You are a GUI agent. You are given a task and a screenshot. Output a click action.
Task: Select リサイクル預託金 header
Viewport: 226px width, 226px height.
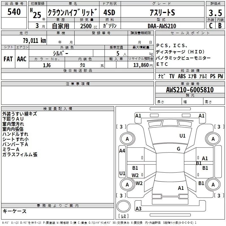tap(141, 59)
